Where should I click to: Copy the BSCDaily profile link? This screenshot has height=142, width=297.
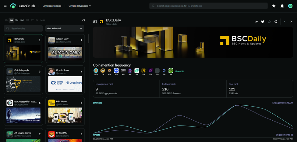coord(256,22)
